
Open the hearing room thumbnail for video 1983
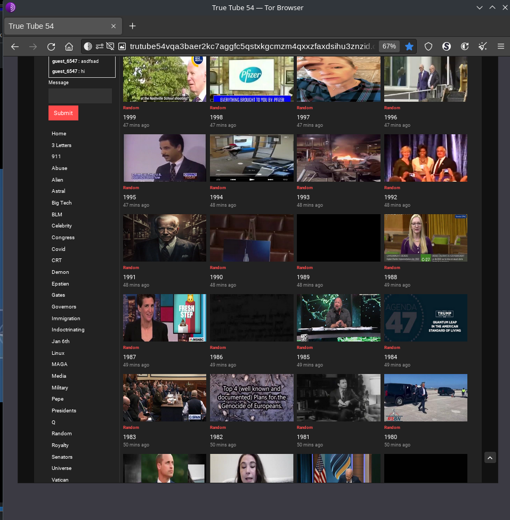pyautogui.click(x=165, y=397)
